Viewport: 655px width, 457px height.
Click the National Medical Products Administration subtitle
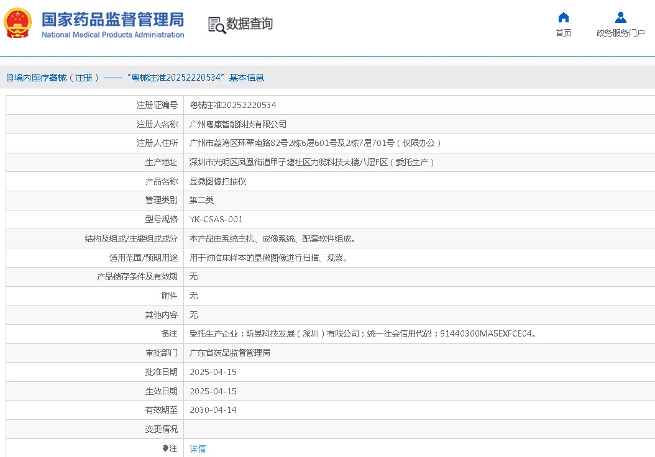pyautogui.click(x=112, y=35)
